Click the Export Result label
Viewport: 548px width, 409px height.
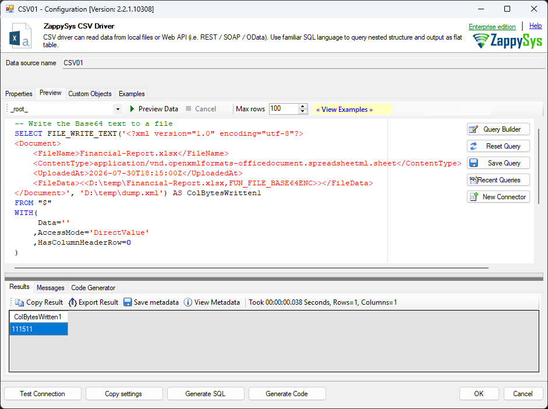pos(98,302)
